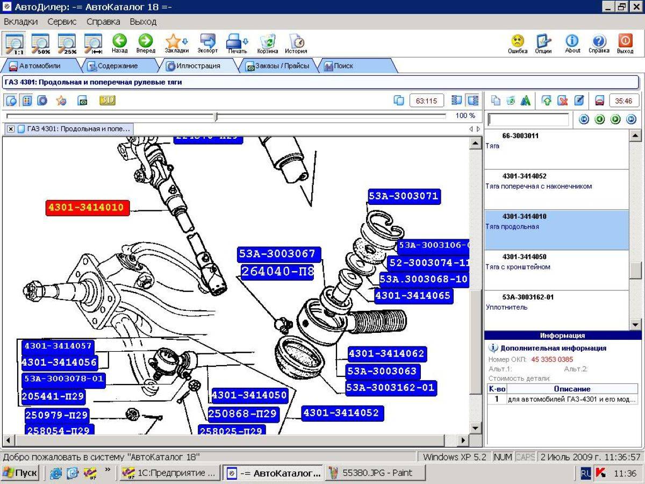
Task: Expand the Печать print dropdown arrow
Action: [x=246, y=41]
